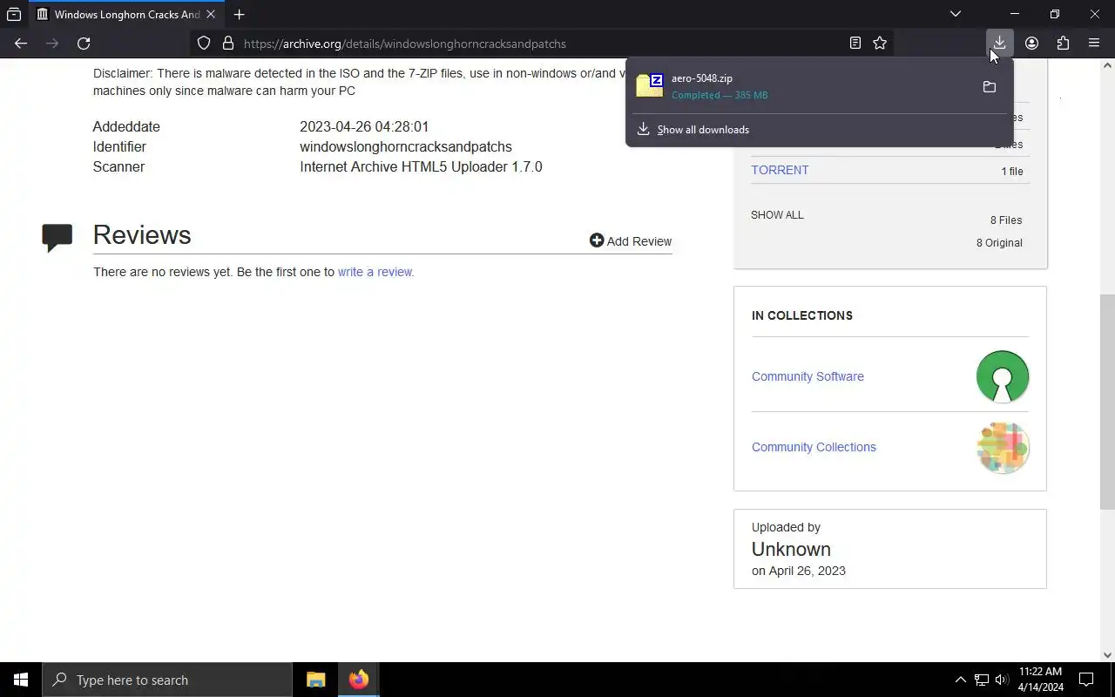The width and height of the screenshot is (1115, 697).
Task: Open Community Software collection link
Action: click(808, 376)
